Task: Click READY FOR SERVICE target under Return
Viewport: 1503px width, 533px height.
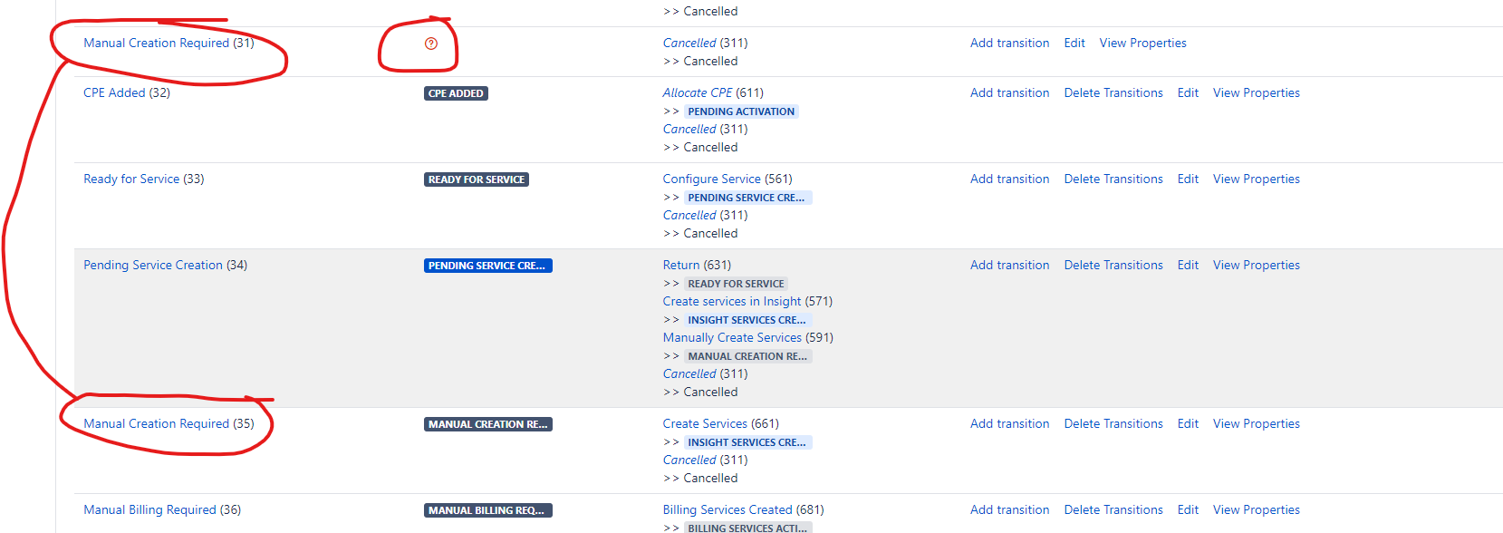Action: tap(736, 284)
